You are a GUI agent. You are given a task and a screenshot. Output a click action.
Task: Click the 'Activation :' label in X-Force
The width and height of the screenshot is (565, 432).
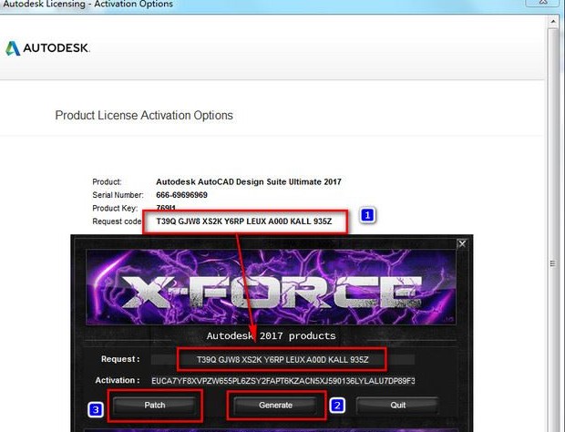point(118,380)
